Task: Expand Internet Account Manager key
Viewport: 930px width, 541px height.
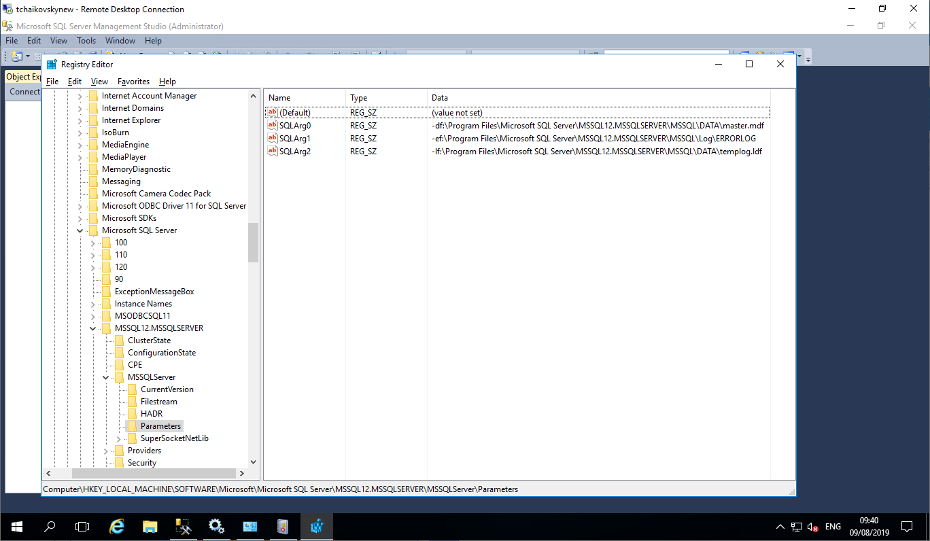Action: click(x=80, y=96)
